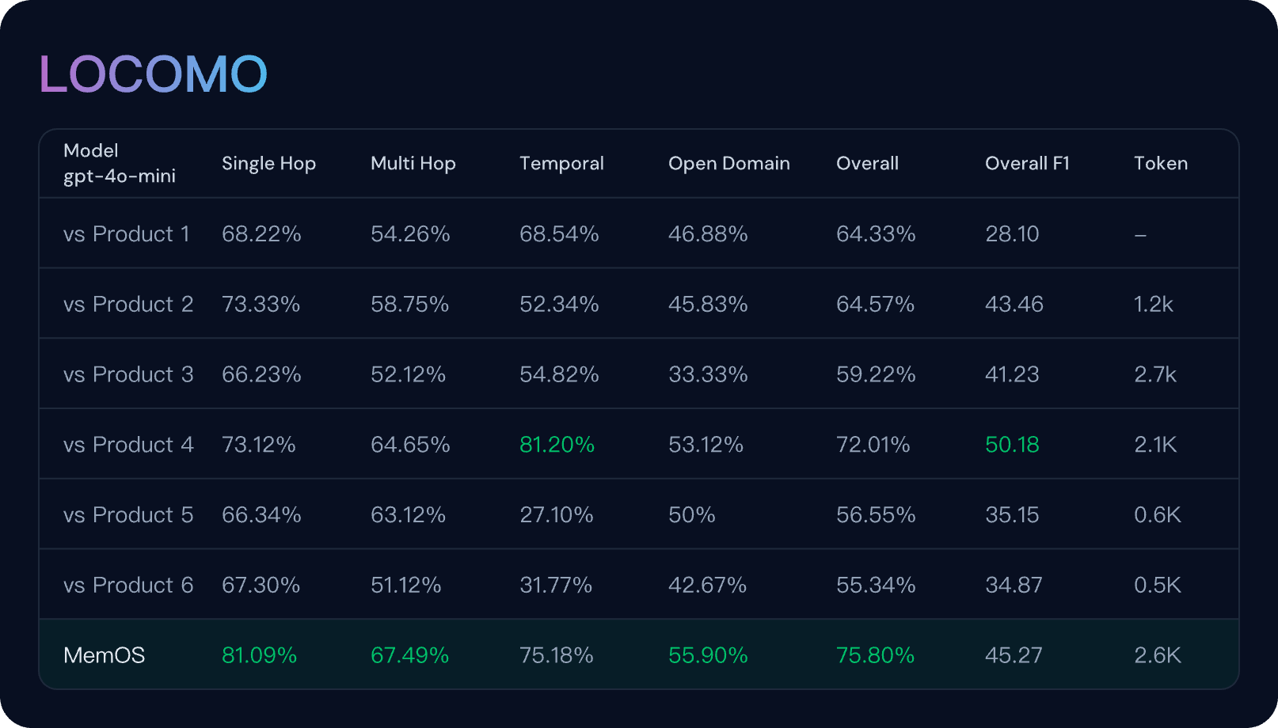Click the LOCOMO title heading

(154, 74)
